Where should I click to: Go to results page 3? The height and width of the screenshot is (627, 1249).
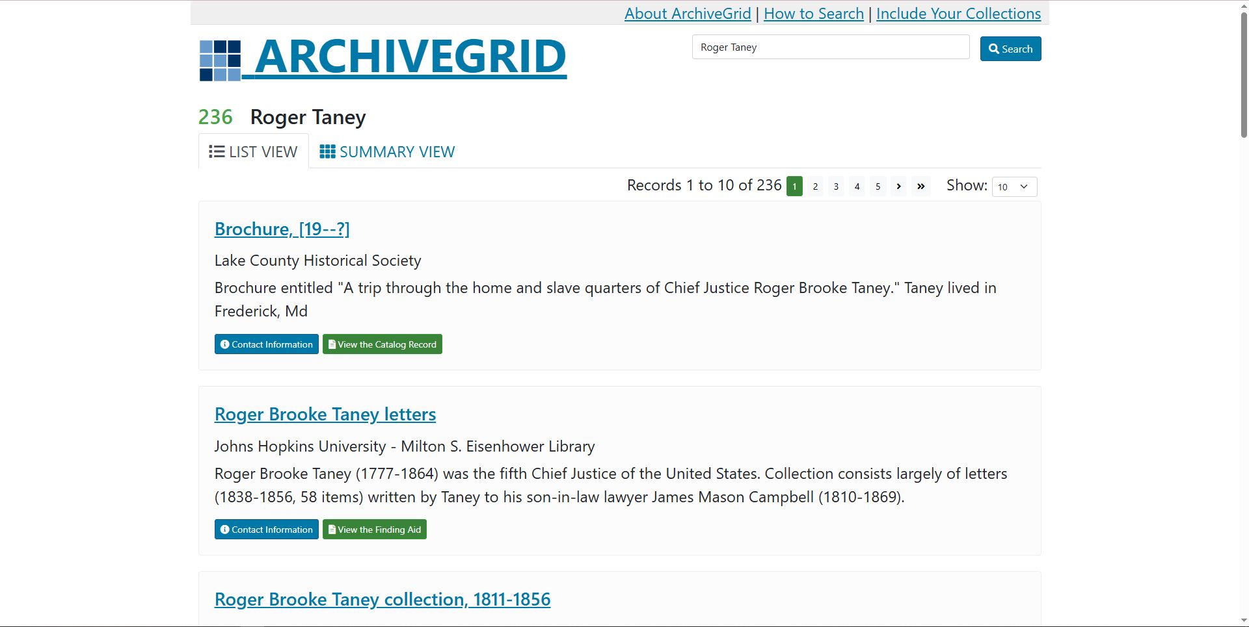[836, 186]
